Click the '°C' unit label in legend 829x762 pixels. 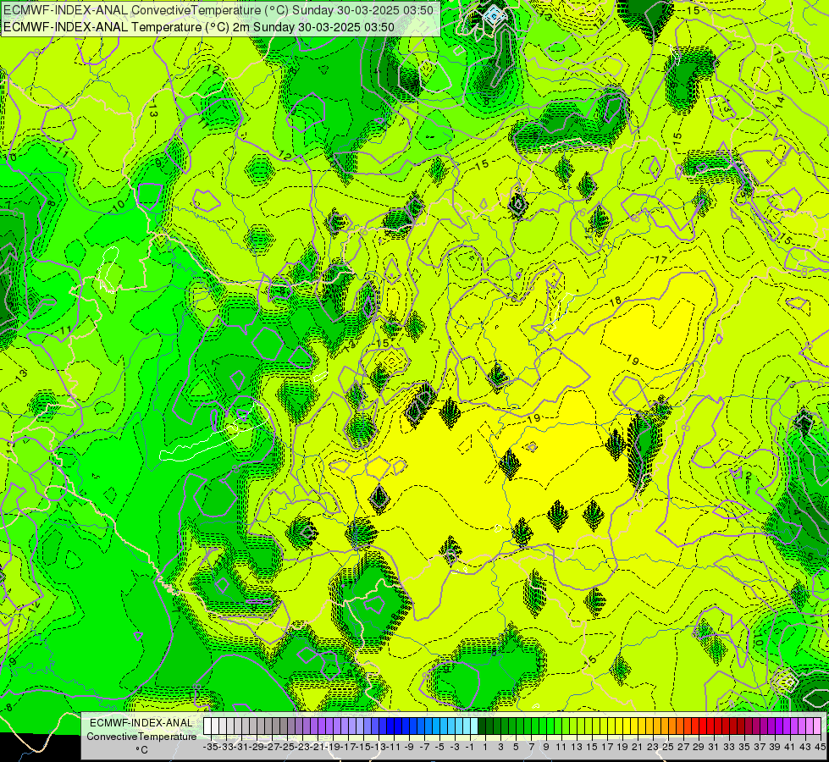pyautogui.click(x=141, y=750)
